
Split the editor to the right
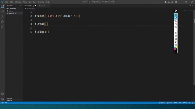190,5
